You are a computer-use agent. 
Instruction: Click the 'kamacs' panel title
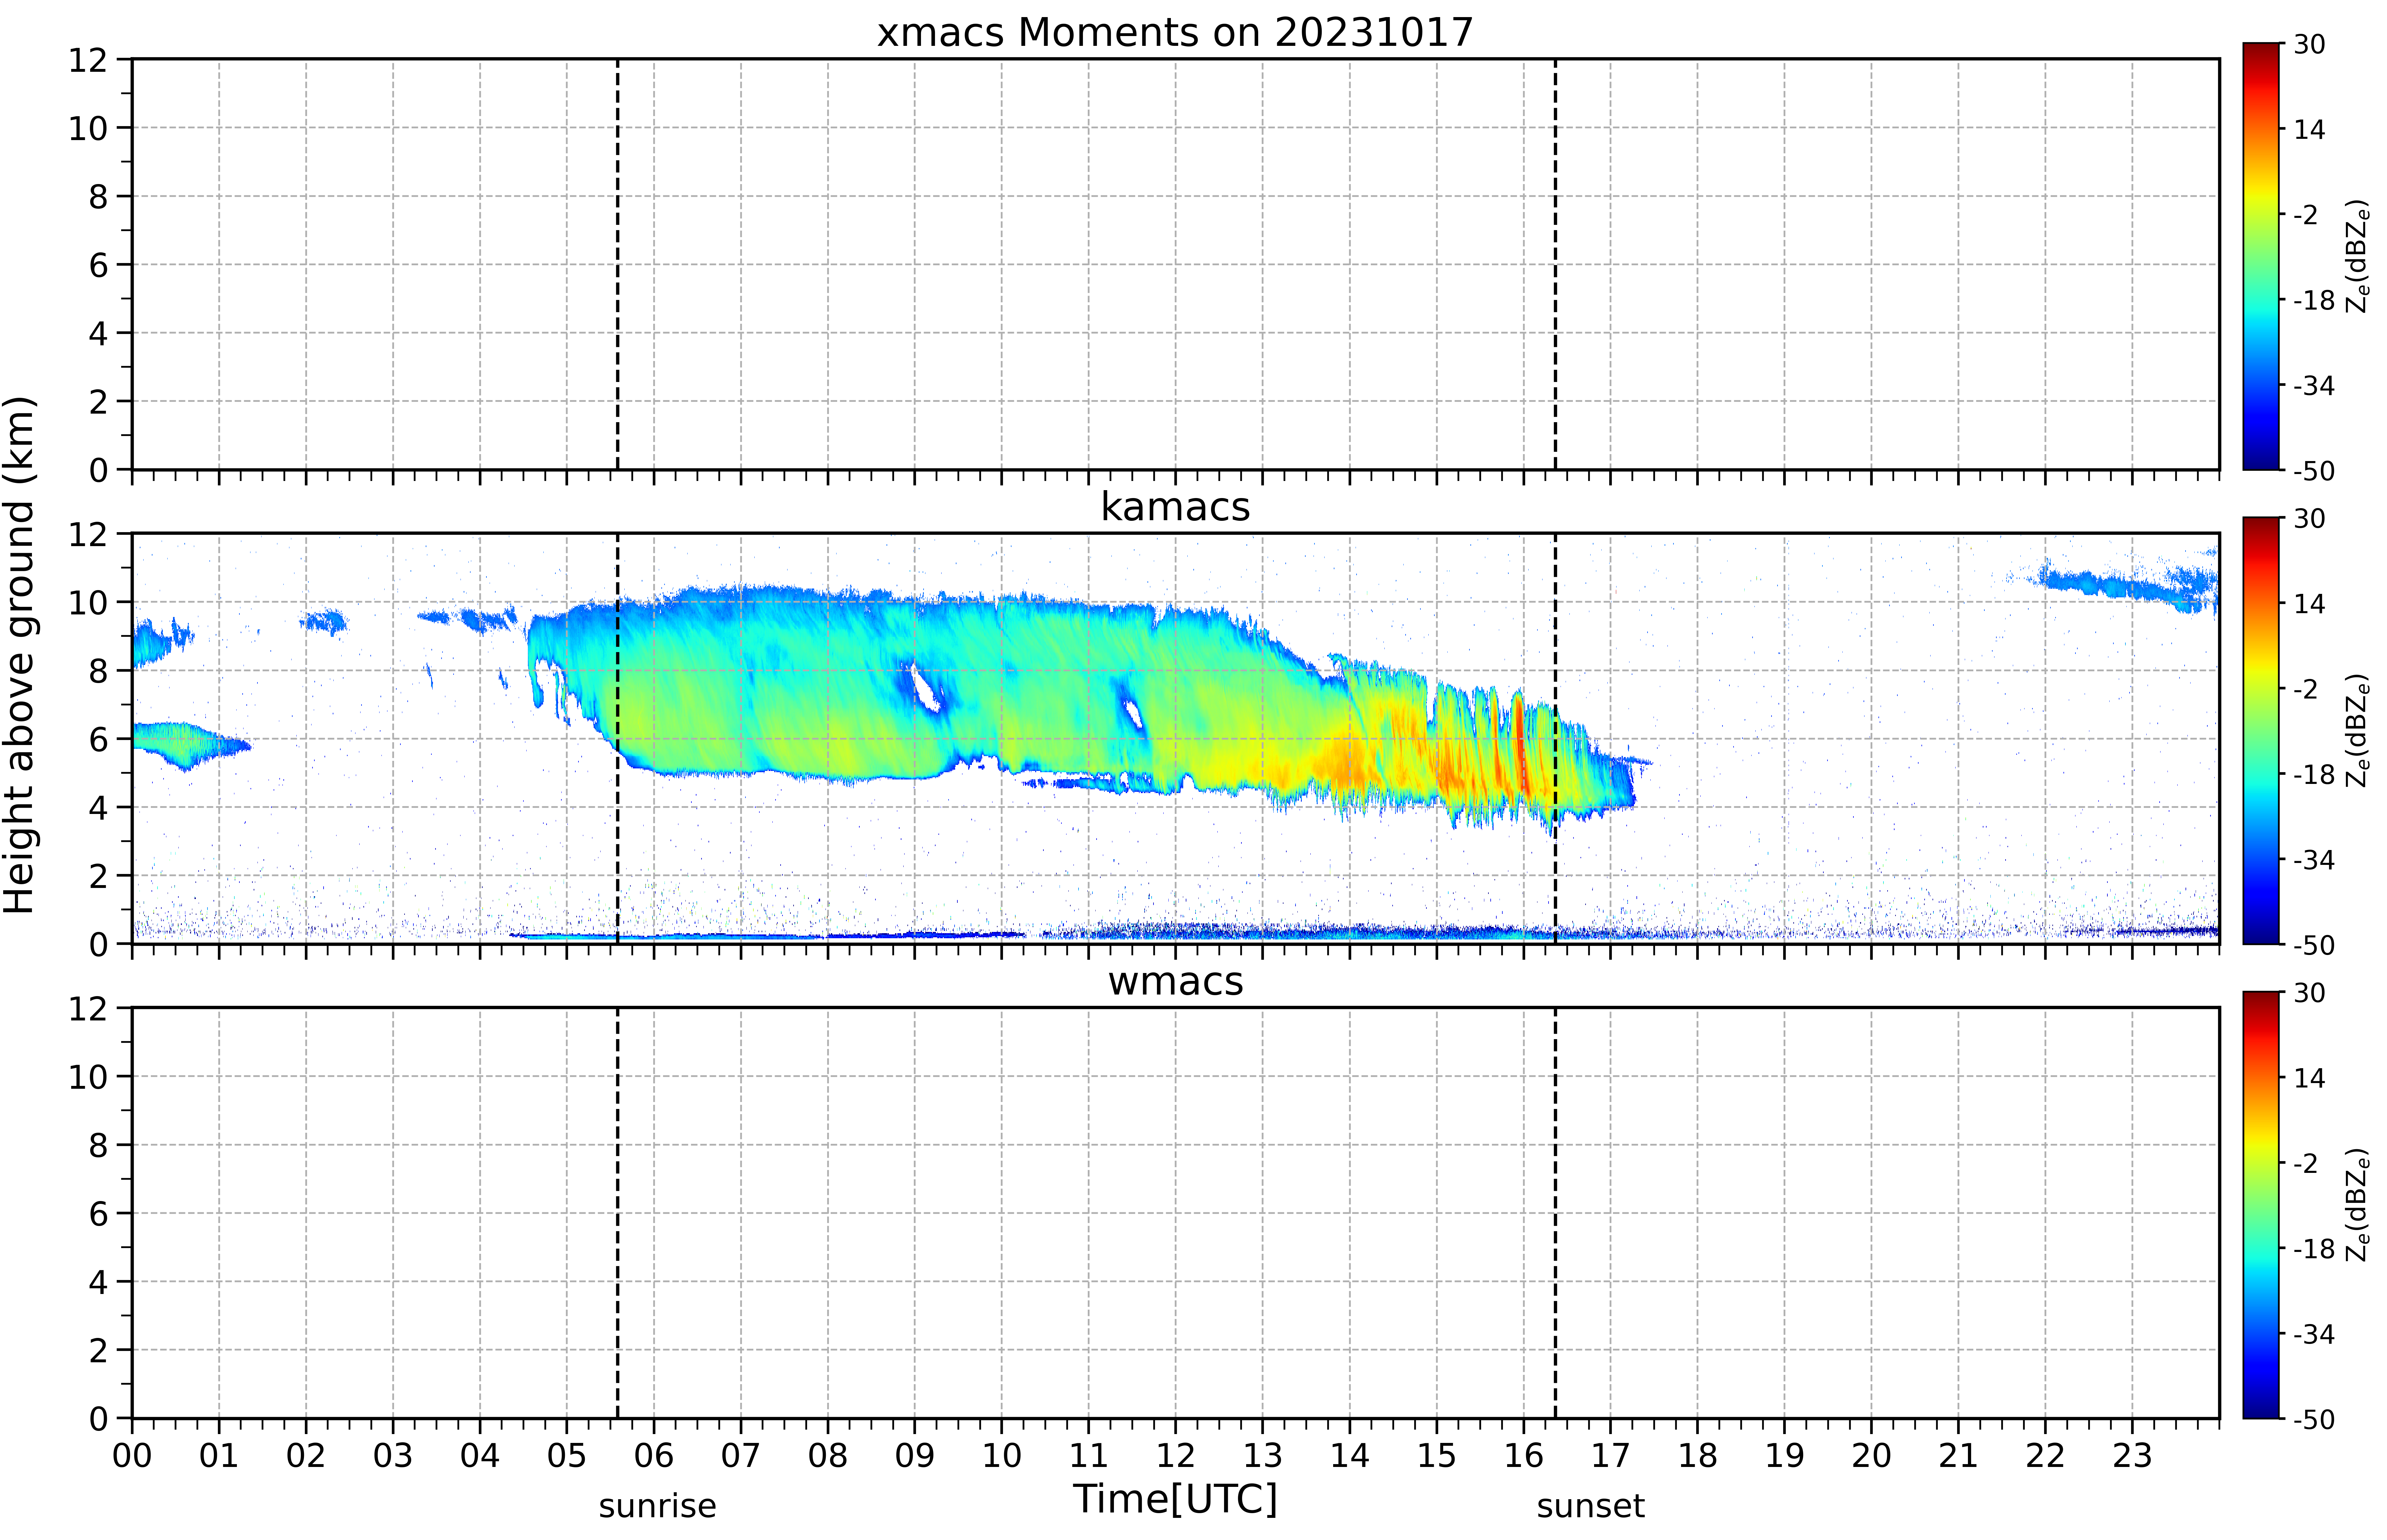[1175, 507]
